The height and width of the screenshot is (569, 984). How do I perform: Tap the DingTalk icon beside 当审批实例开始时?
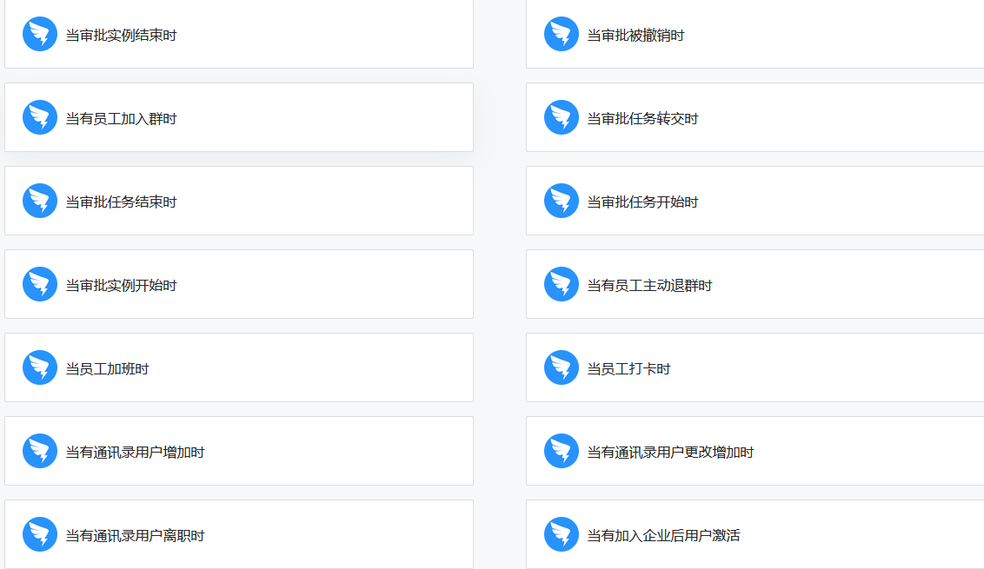[39, 284]
